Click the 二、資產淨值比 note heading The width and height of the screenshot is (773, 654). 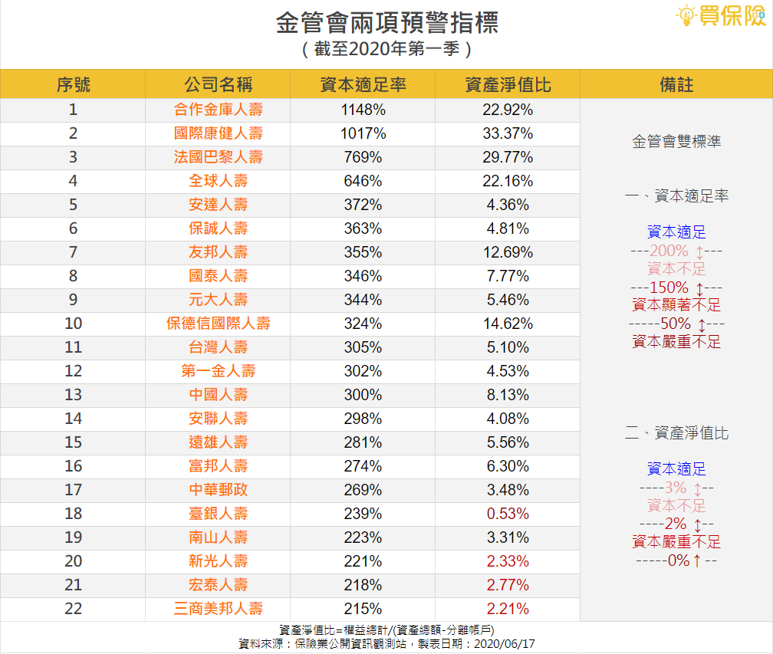(676, 432)
